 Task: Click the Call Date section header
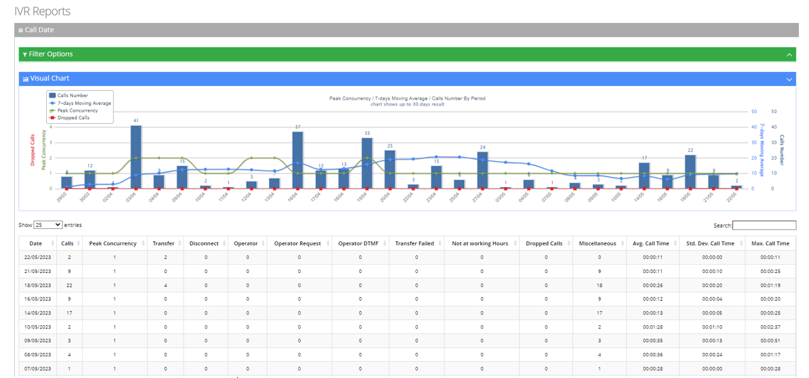point(39,30)
